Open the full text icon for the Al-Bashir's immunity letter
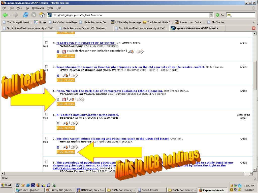The width and height of the screenshot is (258, 193). point(58,123)
